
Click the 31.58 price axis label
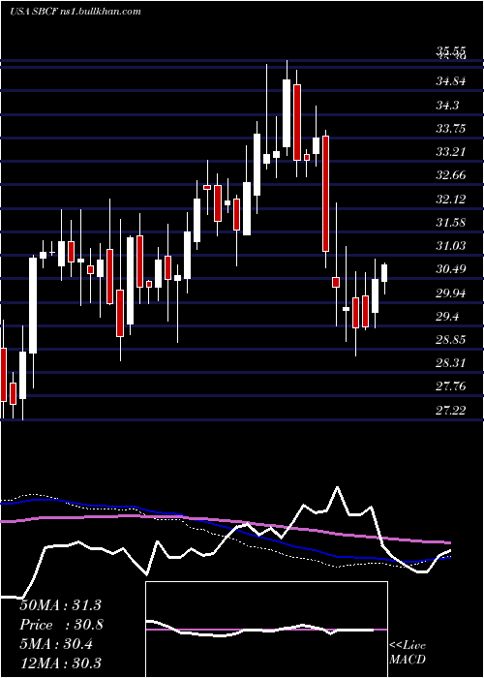coord(451,222)
